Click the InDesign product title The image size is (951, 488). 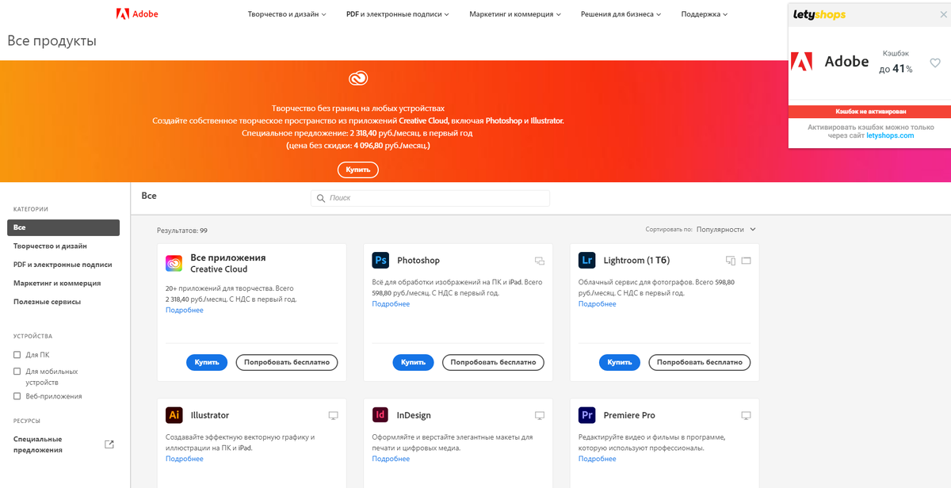(414, 415)
